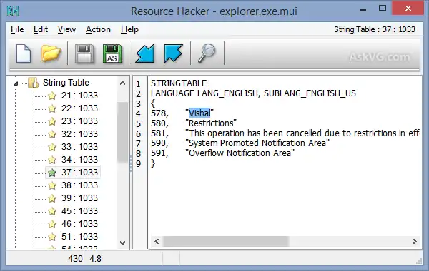Select the String Table tree label
The height and width of the screenshot is (271, 429).
[x=66, y=83]
